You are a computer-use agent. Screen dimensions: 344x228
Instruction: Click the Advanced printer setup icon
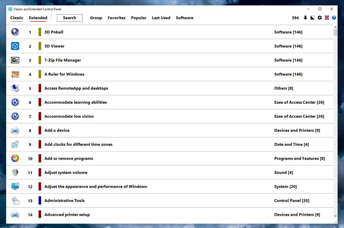point(15,214)
